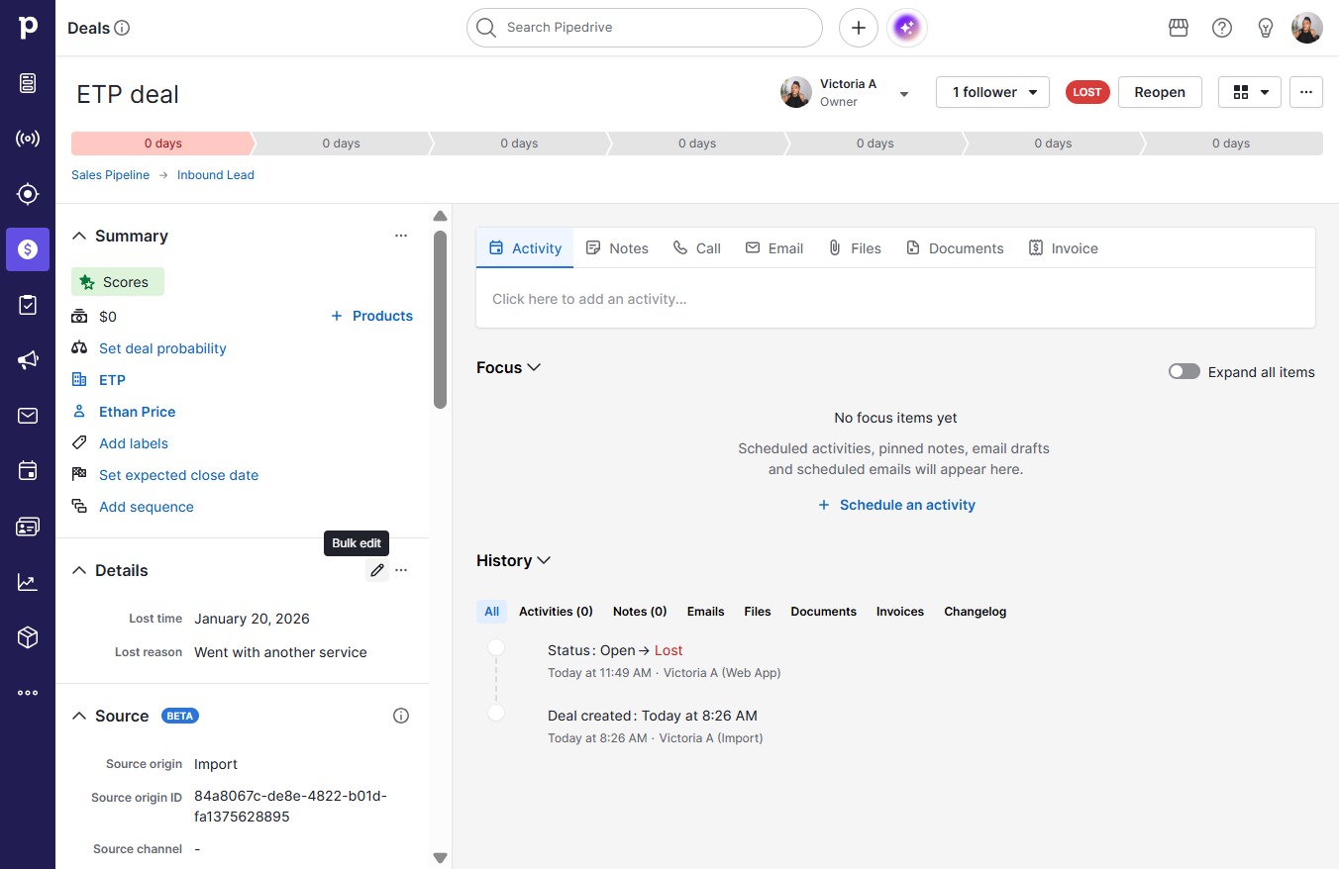Filter history by All
The width and height of the screenshot is (1339, 869).
[x=492, y=612]
